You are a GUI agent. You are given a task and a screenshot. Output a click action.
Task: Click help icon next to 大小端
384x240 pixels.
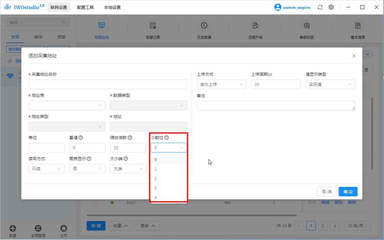[126, 159]
